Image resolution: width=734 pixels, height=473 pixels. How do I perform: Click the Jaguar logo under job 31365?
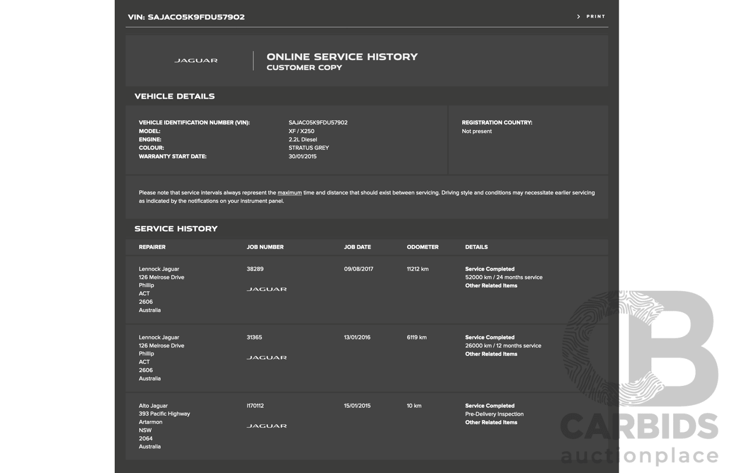click(x=267, y=357)
